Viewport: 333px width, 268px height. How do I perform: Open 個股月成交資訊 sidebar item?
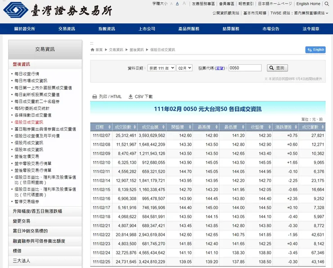(29, 143)
